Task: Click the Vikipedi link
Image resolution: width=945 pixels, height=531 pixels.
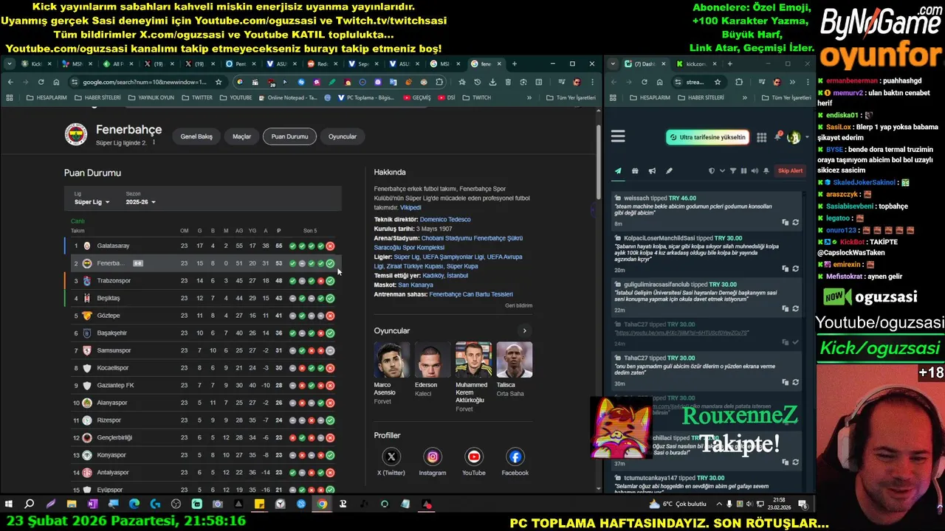Action: pyautogui.click(x=410, y=207)
